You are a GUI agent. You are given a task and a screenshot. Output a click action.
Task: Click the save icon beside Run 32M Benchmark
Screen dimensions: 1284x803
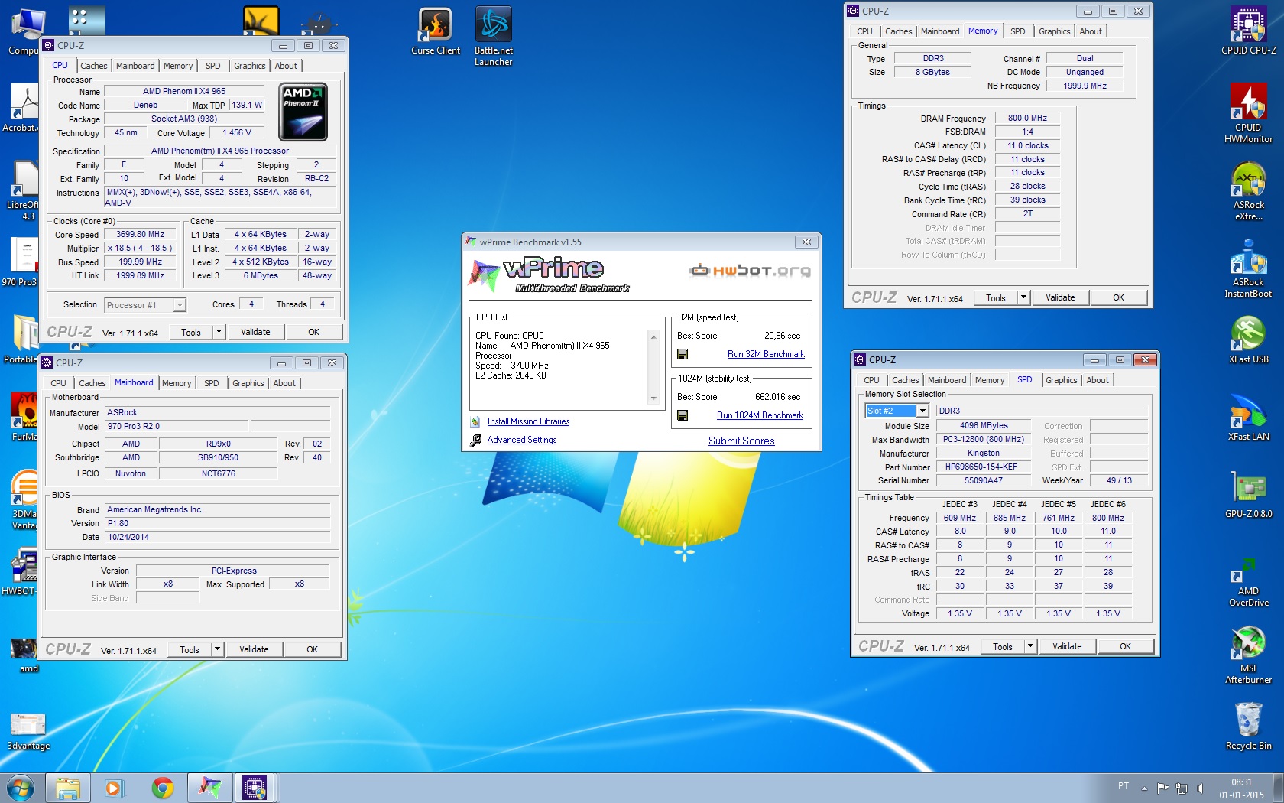(683, 354)
